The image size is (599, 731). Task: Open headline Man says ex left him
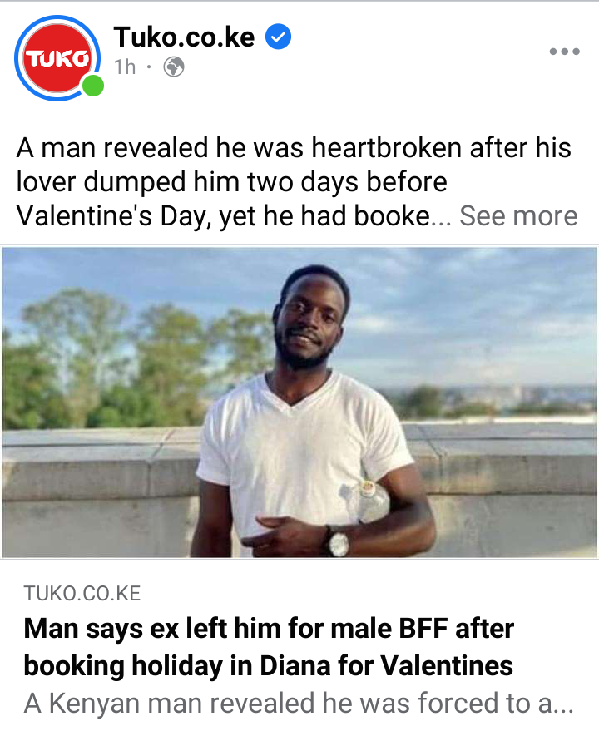coord(269,629)
